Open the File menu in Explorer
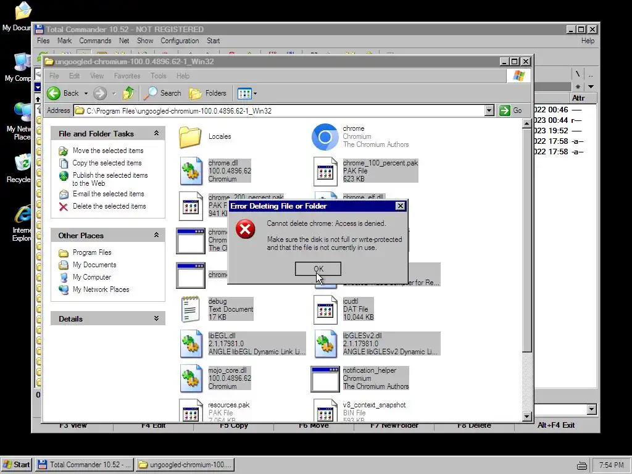 pyautogui.click(x=54, y=76)
